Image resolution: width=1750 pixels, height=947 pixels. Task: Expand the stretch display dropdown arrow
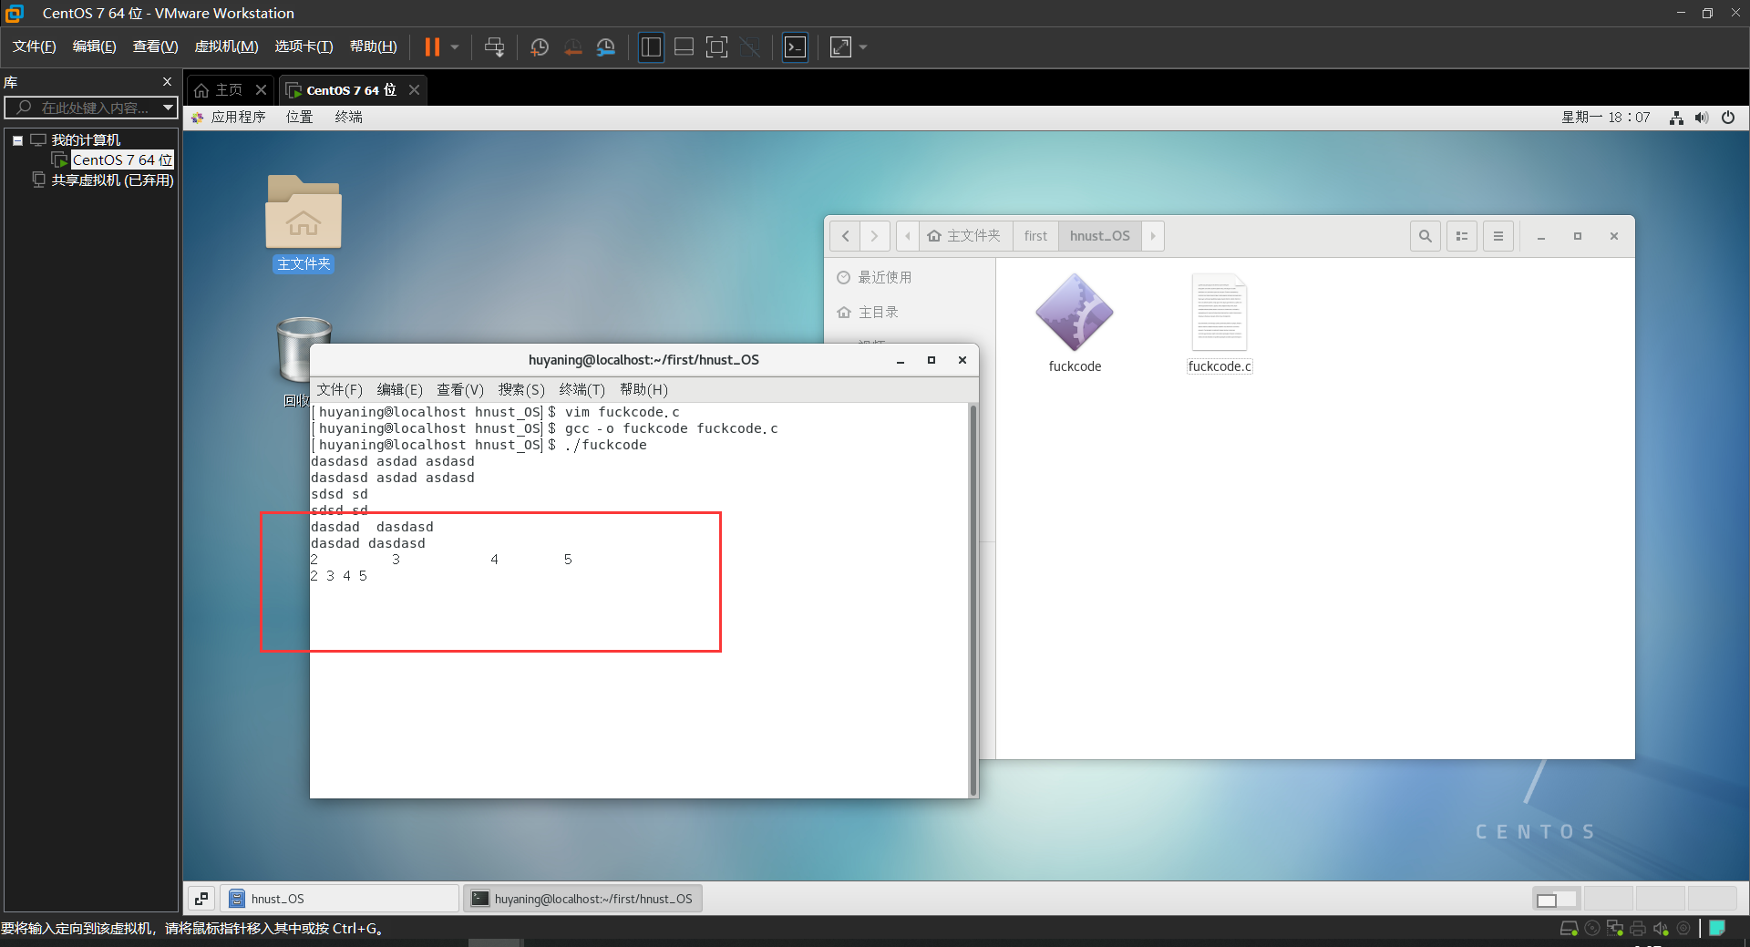click(x=863, y=46)
